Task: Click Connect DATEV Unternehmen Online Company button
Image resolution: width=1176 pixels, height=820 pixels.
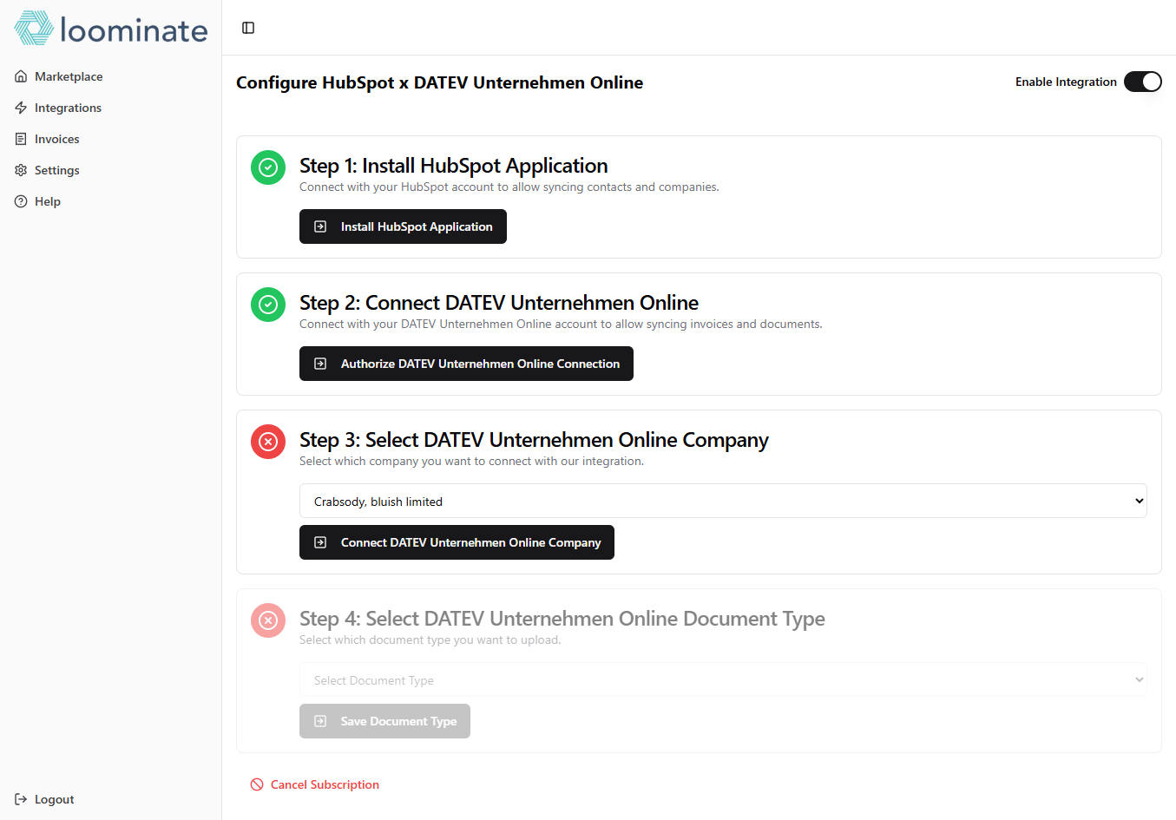Action: 457,542
